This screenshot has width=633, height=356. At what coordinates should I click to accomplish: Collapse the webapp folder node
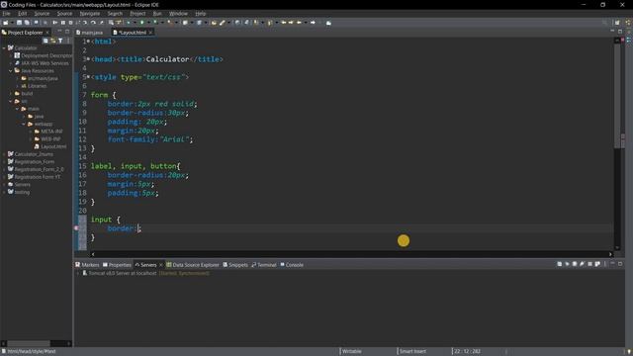click(x=24, y=124)
